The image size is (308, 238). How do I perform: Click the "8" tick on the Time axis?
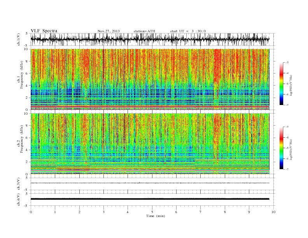pos(225,212)
